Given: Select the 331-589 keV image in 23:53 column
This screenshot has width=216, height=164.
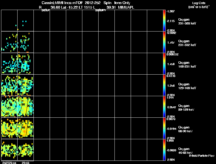Looking at the screenshot, I should [25, 20].
